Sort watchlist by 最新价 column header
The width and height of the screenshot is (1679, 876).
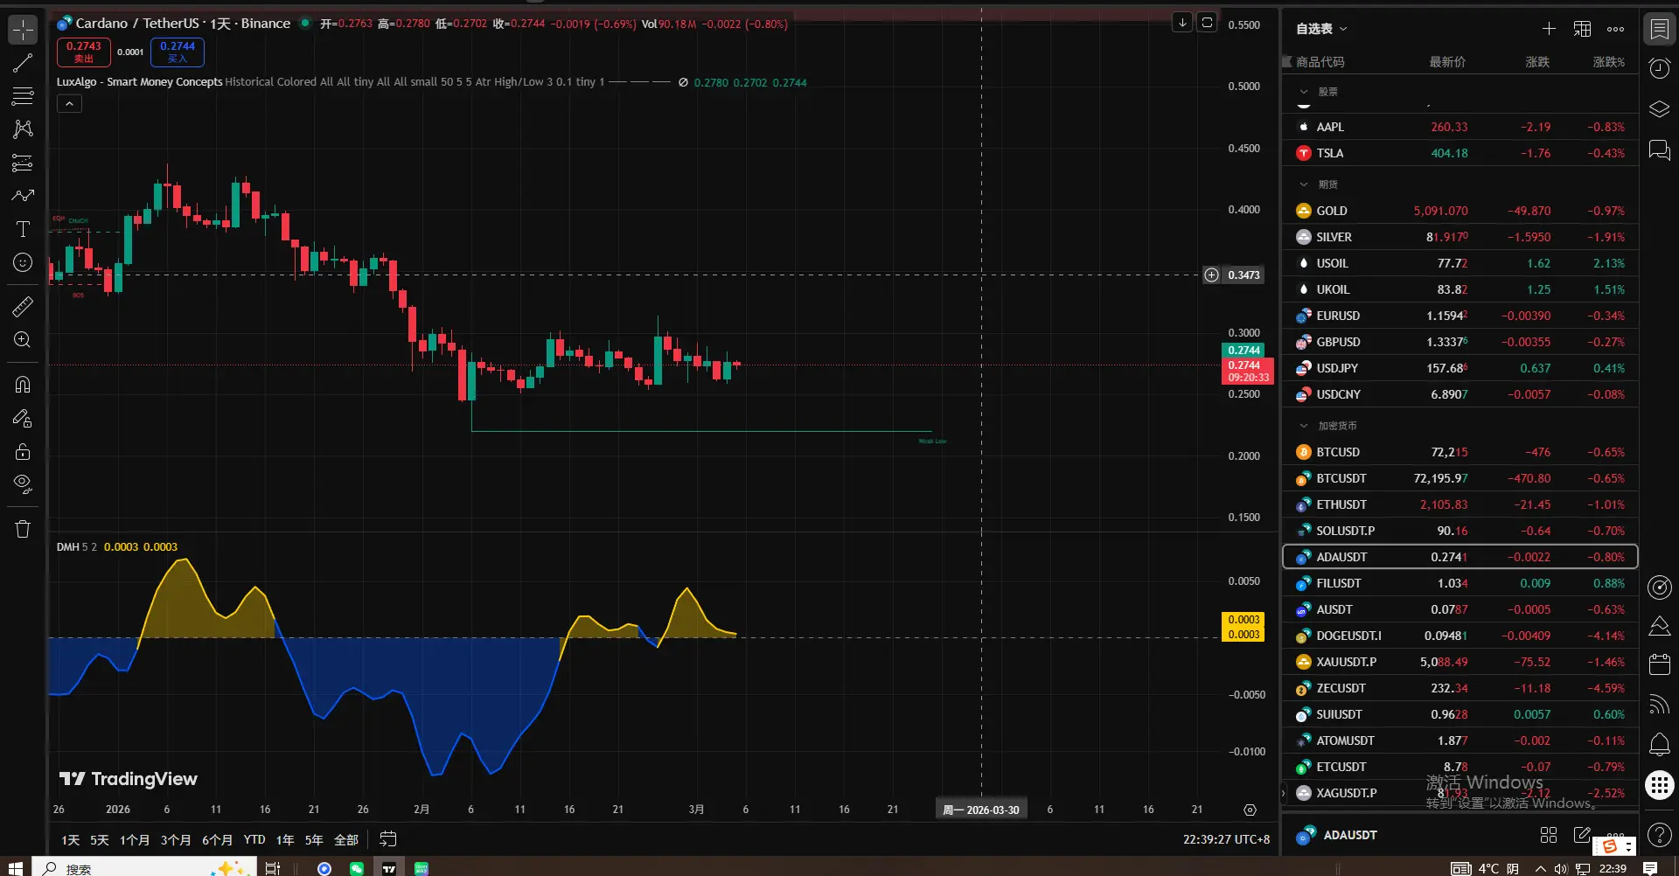pos(1447,62)
